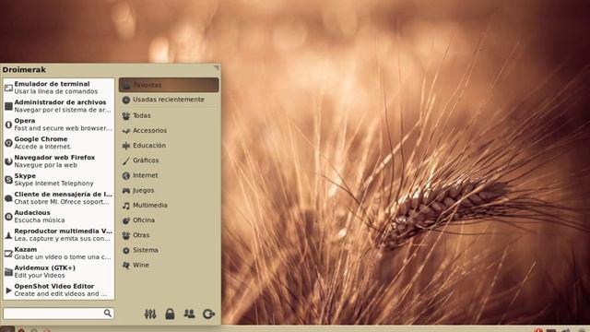Open Kazam screen recorder icon
590x332 pixels.
coord(8,254)
